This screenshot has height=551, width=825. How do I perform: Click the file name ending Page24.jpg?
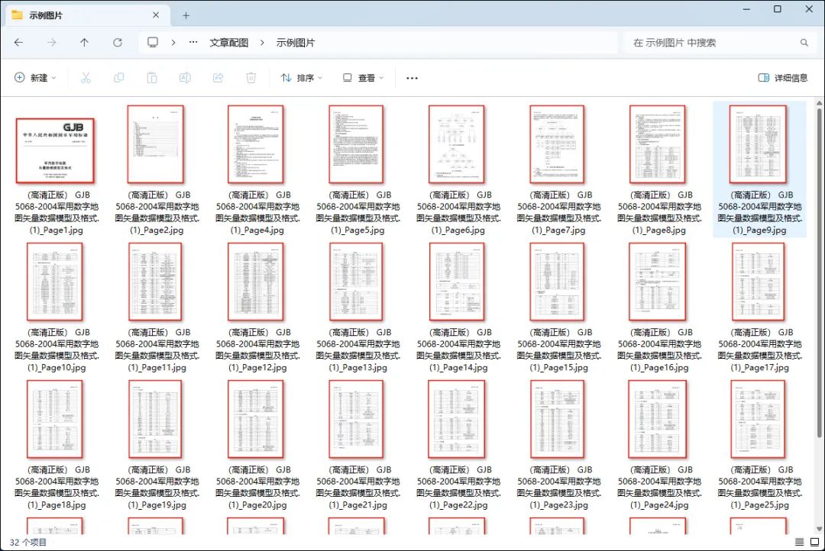pos(660,488)
